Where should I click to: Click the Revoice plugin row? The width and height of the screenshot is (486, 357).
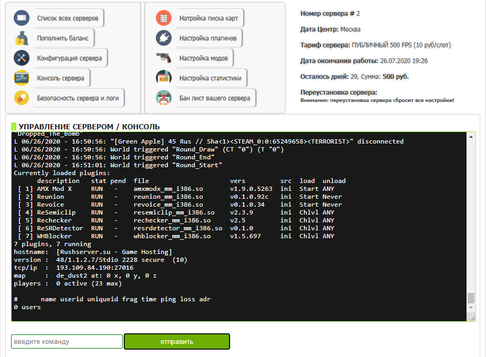180,205
